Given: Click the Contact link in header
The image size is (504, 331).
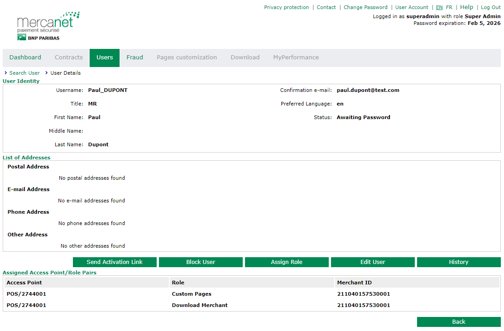Looking at the screenshot, I should (326, 7).
